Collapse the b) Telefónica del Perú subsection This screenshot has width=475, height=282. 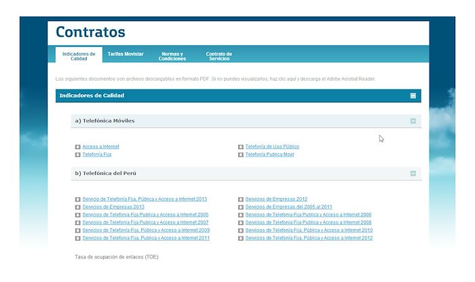[413, 174]
